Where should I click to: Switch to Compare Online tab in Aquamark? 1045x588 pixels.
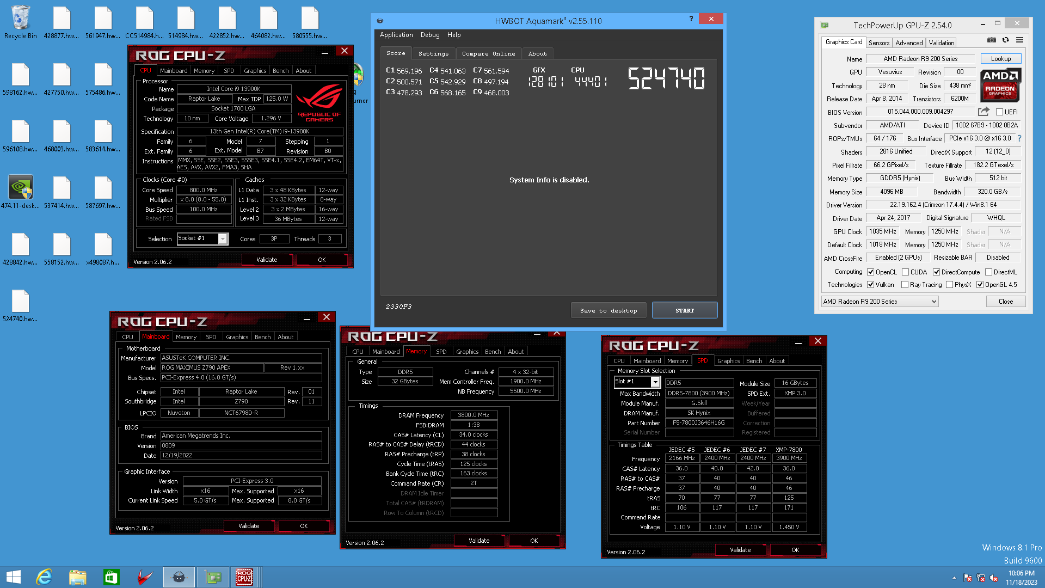click(x=488, y=53)
